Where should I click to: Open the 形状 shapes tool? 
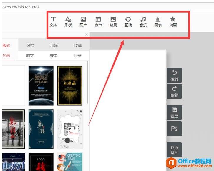(68, 22)
